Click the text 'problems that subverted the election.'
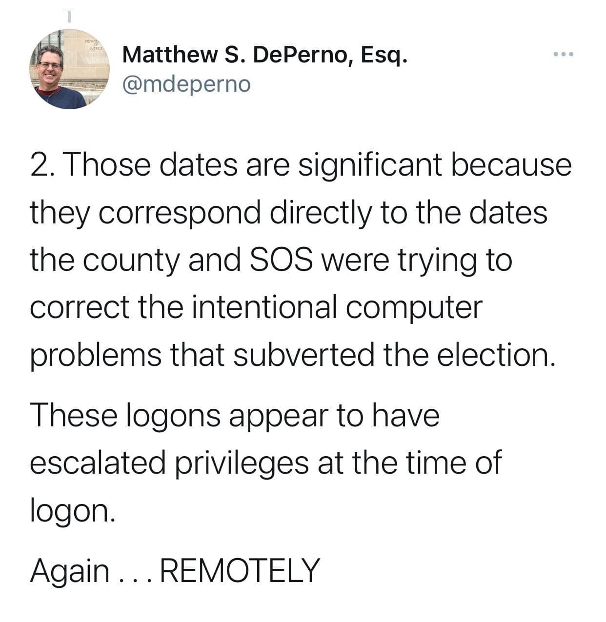This screenshot has height=622, width=606. [x=293, y=355]
